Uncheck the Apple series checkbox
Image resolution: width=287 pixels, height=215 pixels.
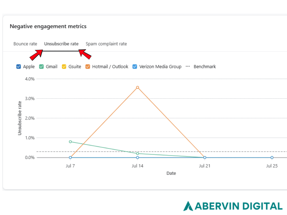click(x=18, y=67)
